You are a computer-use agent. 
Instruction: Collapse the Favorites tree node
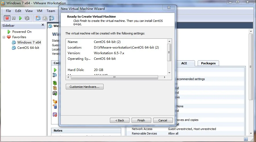pyautogui.click(x=4, y=37)
